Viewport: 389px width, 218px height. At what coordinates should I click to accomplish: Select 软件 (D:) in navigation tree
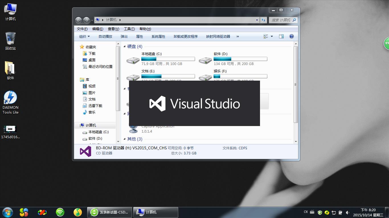(x=92, y=138)
